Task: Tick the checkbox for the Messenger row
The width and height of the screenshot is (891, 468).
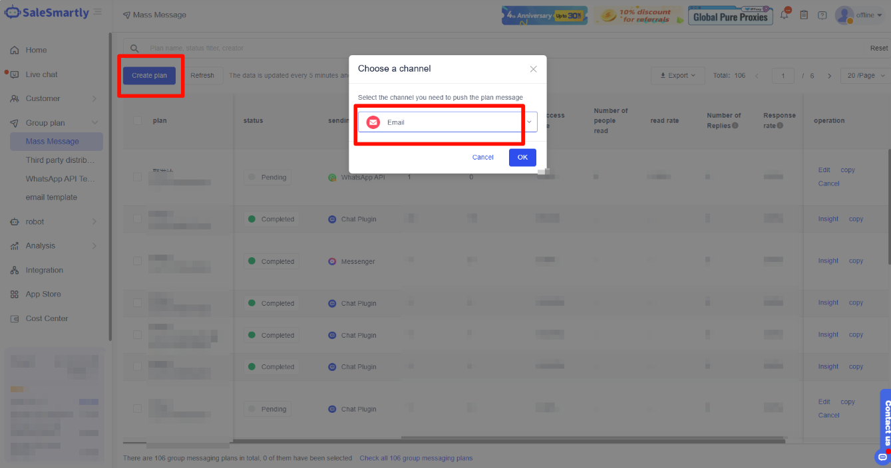Action: pos(137,261)
